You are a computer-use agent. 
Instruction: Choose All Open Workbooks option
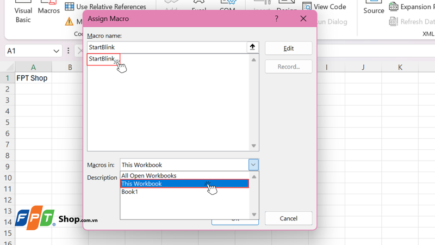pyautogui.click(x=184, y=175)
